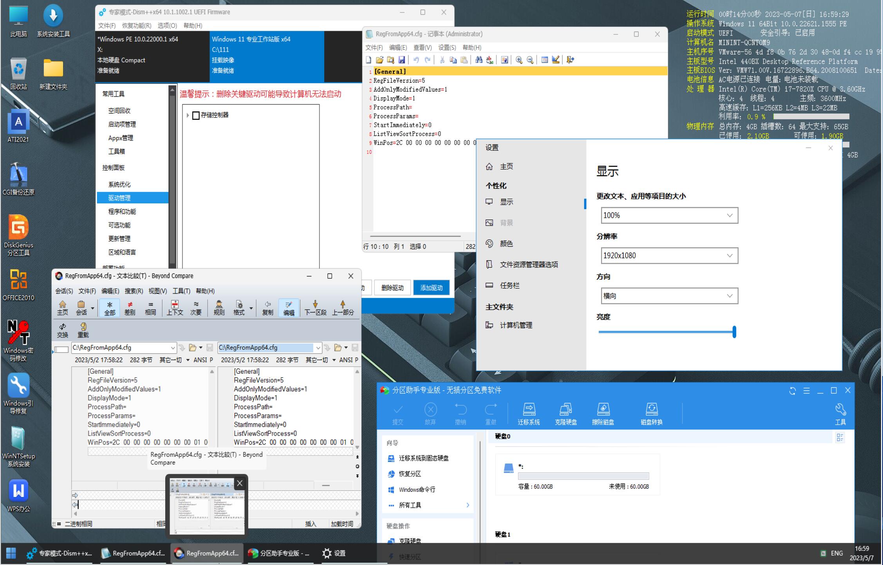The height and width of the screenshot is (565, 883).
Task: Click the 克隆硬盘 icon in 分区助手
Action: pyautogui.click(x=565, y=414)
